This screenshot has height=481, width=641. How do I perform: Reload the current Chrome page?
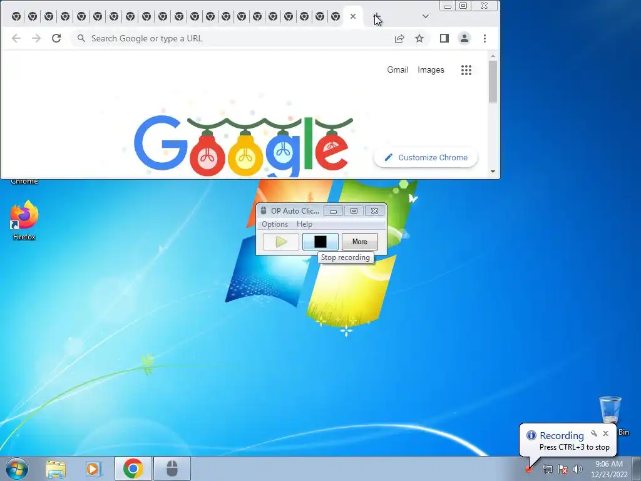(56, 38)
